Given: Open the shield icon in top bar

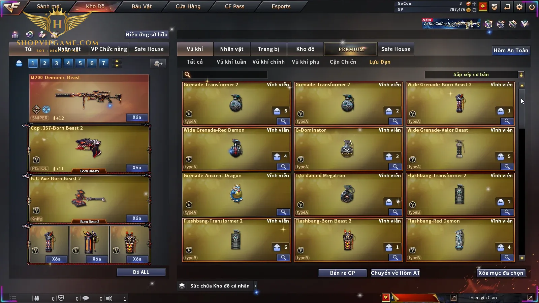Looking at the screenshot, I should click(494, 7).
